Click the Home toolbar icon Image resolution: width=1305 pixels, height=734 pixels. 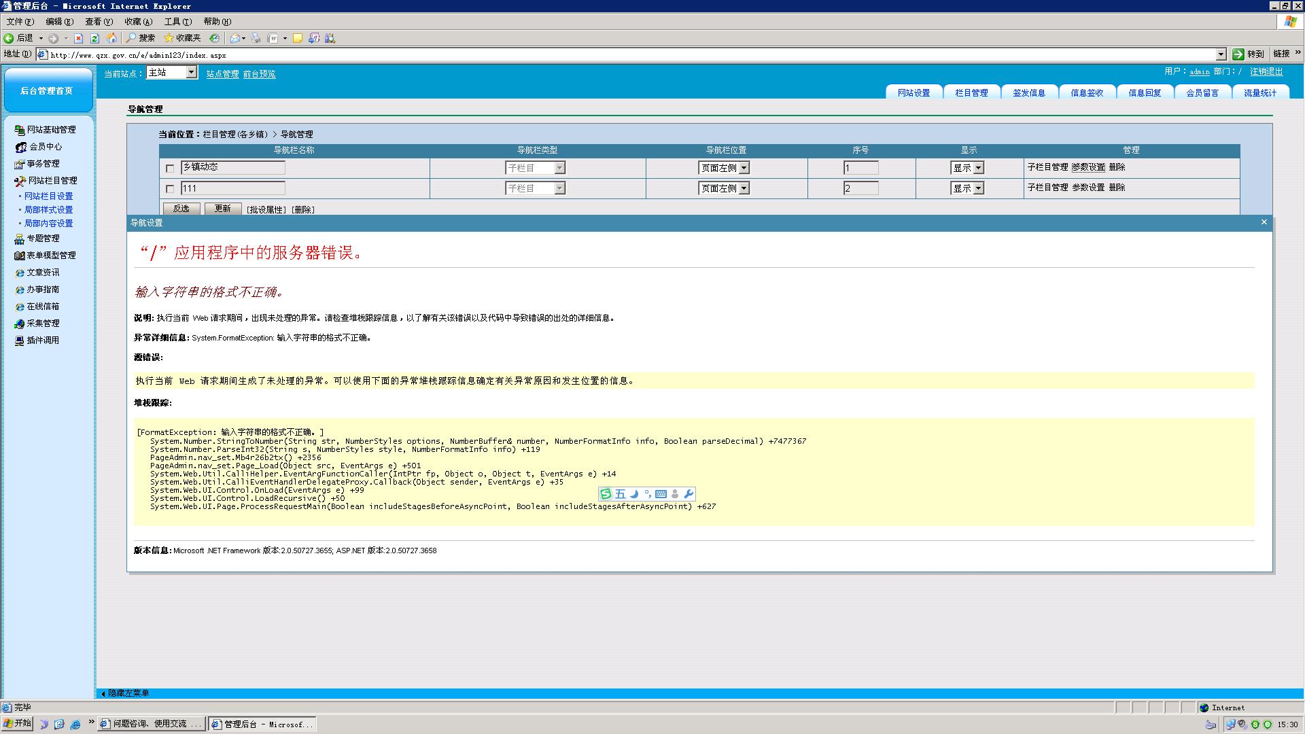[111, 39]
